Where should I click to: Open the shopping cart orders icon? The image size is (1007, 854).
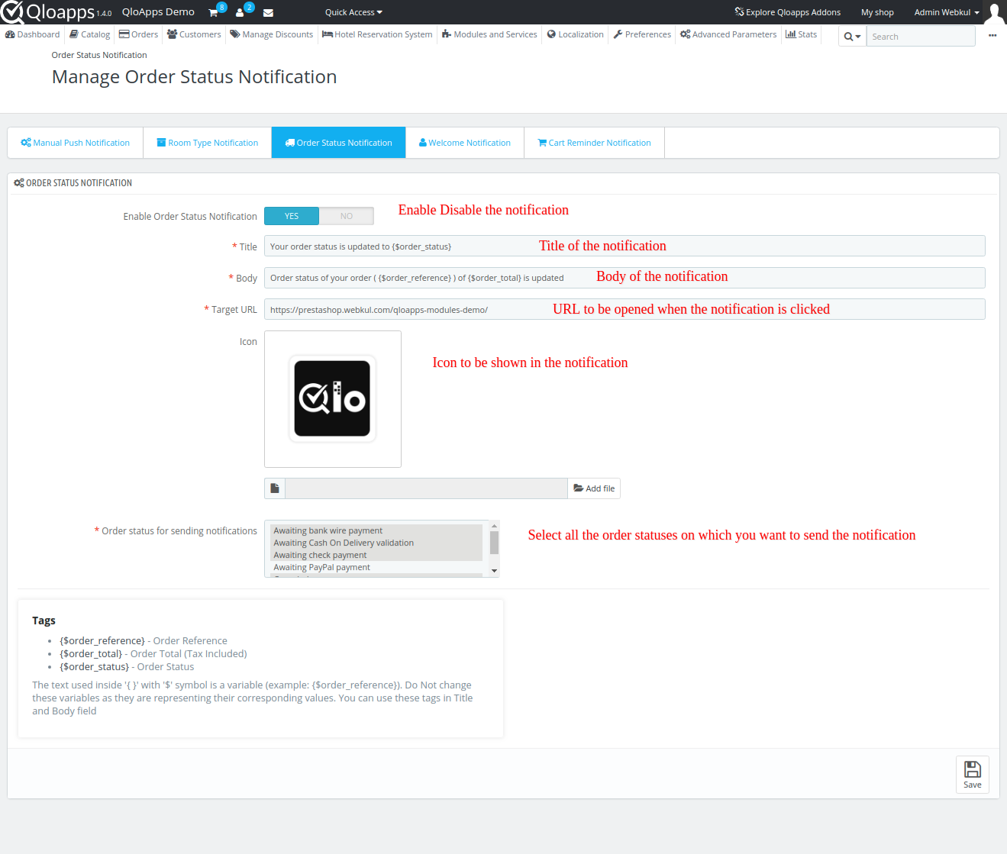[213, 13]
